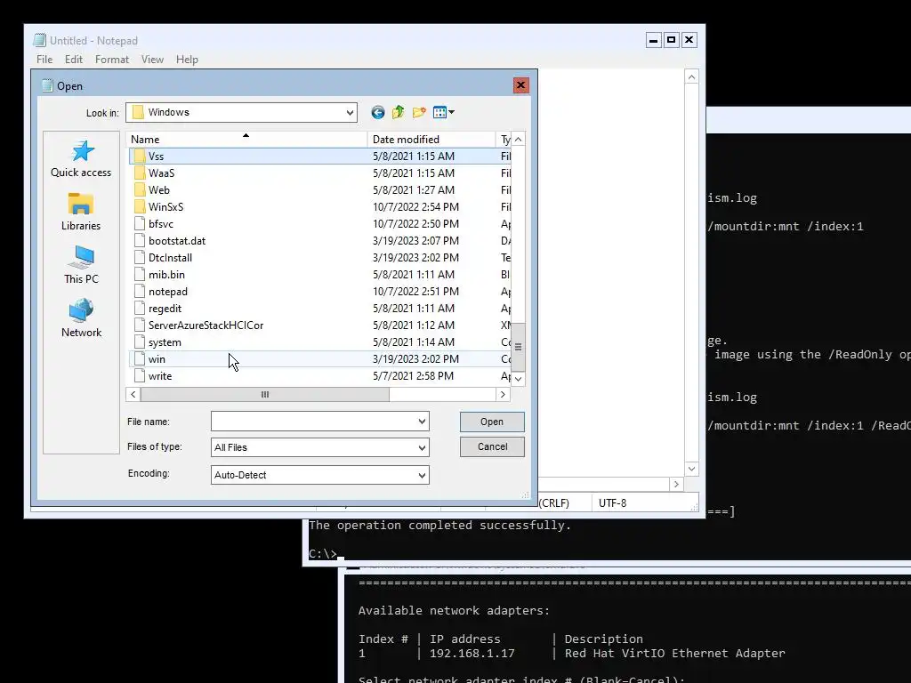Select the write file icon
The width and height of the screenshot is (911, 683).
139,376
